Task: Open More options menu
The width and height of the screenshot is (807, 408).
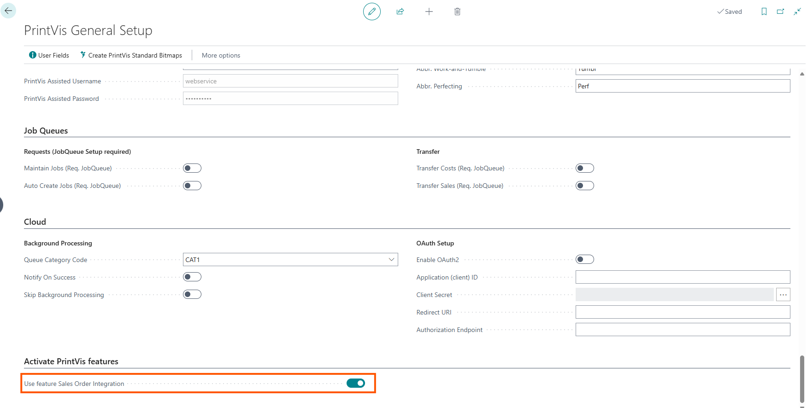Action: click(x=221, y=55)
